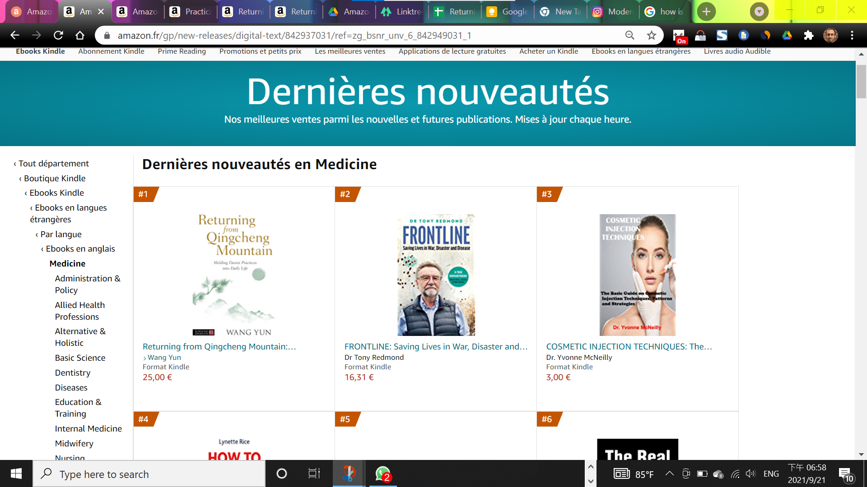Go up to Boutique Kindle category
This screenshot has width=867, height=487.
(55, 178)
